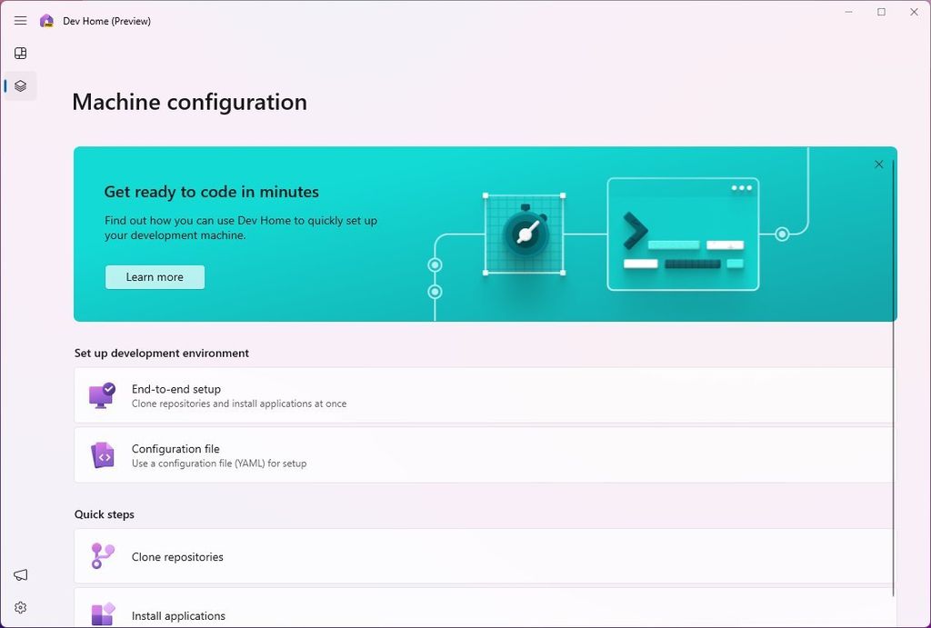Click the Clone repositories branch icon
The height and width of the screenshot is (628, 931).
pyautogui.click(x=102, y=556)
